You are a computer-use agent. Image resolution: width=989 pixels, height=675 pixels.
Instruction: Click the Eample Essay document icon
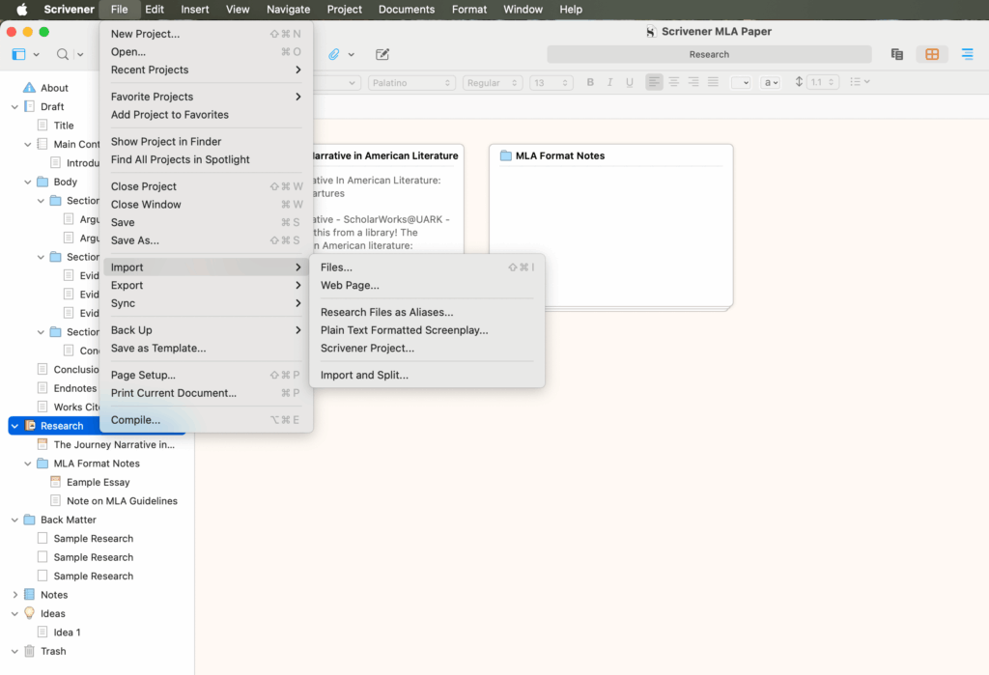pos(55,482)
